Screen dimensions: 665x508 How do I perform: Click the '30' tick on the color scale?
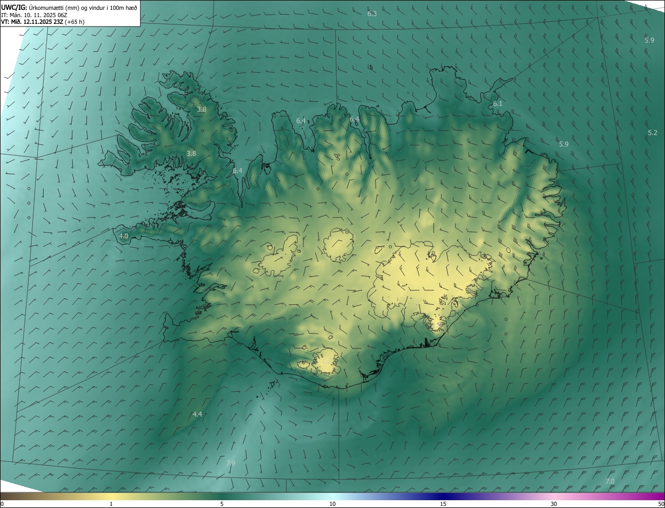[554, 504]
